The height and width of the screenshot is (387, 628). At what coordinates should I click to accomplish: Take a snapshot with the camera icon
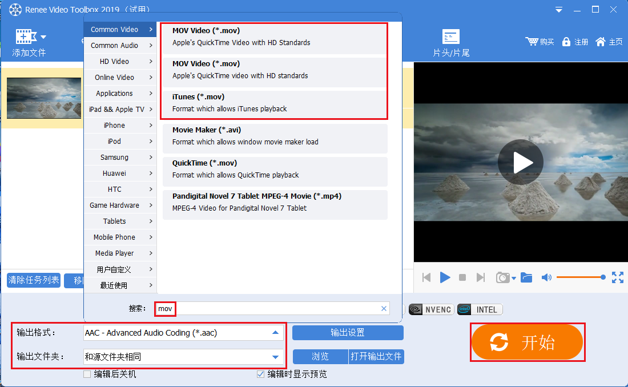point(502,277)
